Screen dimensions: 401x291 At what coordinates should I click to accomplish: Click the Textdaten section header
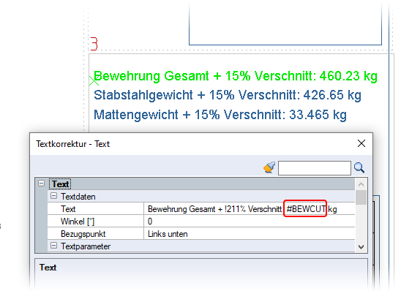201,196
